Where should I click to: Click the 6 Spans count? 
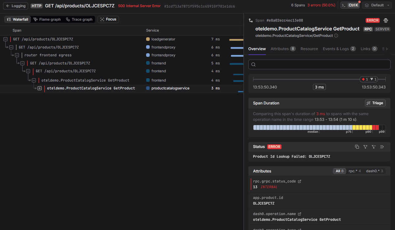click(x=298, y=5)
